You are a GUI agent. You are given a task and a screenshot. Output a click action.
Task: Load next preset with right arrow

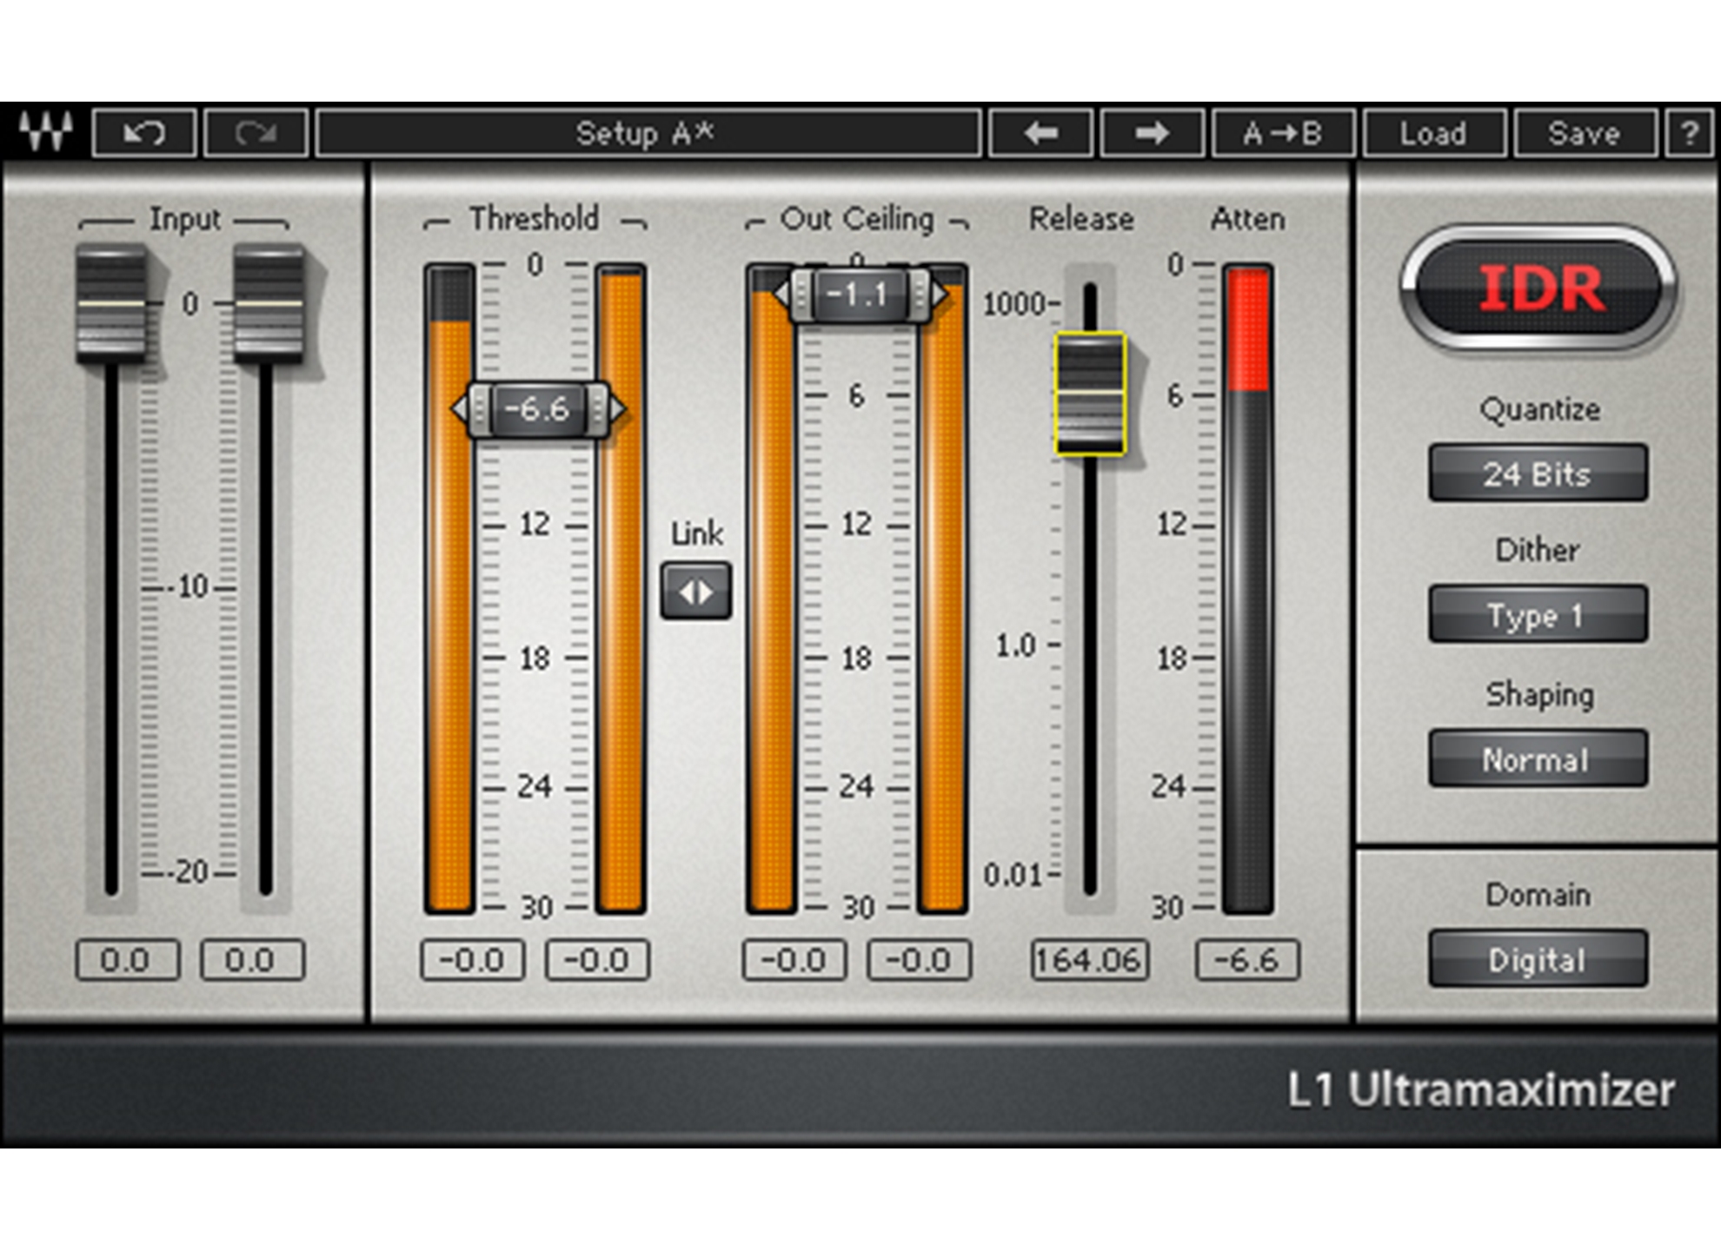[x=1152, y=134]
